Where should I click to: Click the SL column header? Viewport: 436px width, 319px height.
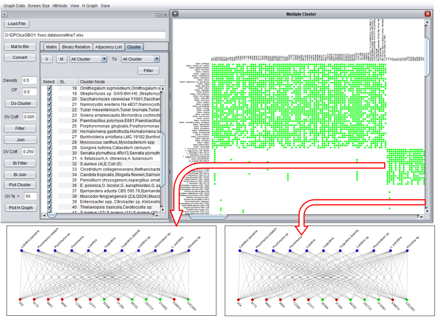point(68,82)
